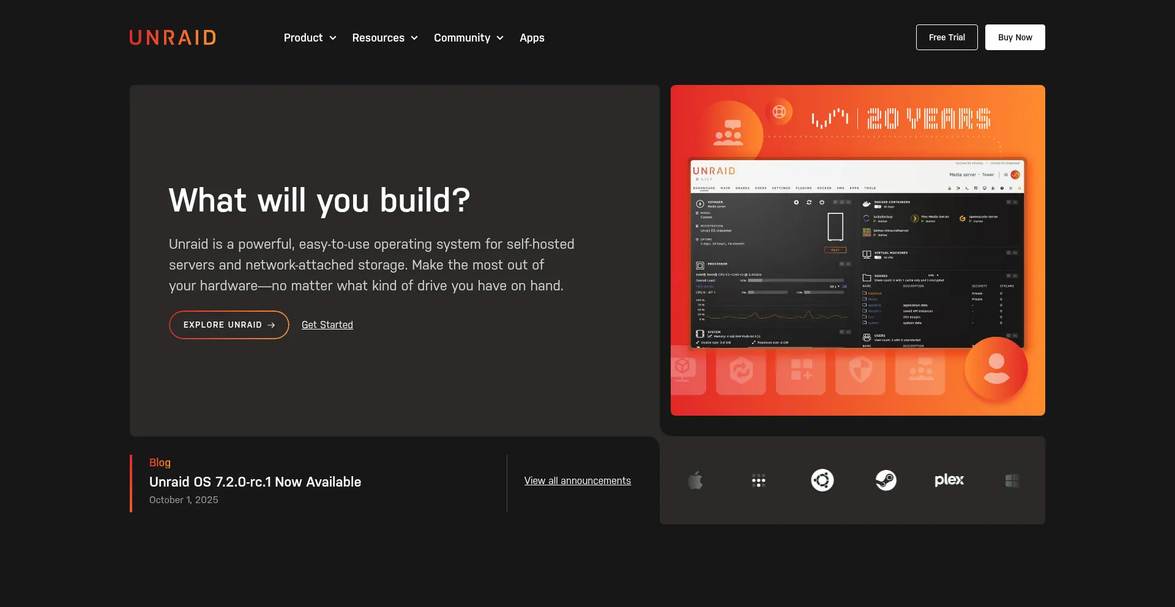Open the Resources dropdown menu
Image resolution: width=1175 pixels, height=607 pixels.
(x=384, y=38)
